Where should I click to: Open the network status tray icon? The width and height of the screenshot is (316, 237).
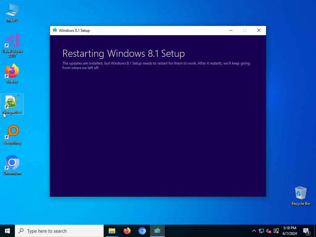261,231
